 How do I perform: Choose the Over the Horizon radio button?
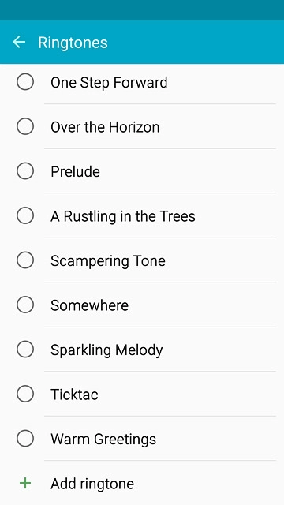coord(25,126)
